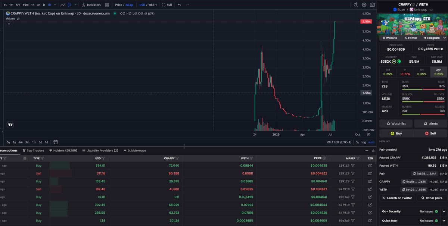448x226 pixels.
Task: Set chart denomination to WETH
Action: pyautogui.click(x=153, y=5)
